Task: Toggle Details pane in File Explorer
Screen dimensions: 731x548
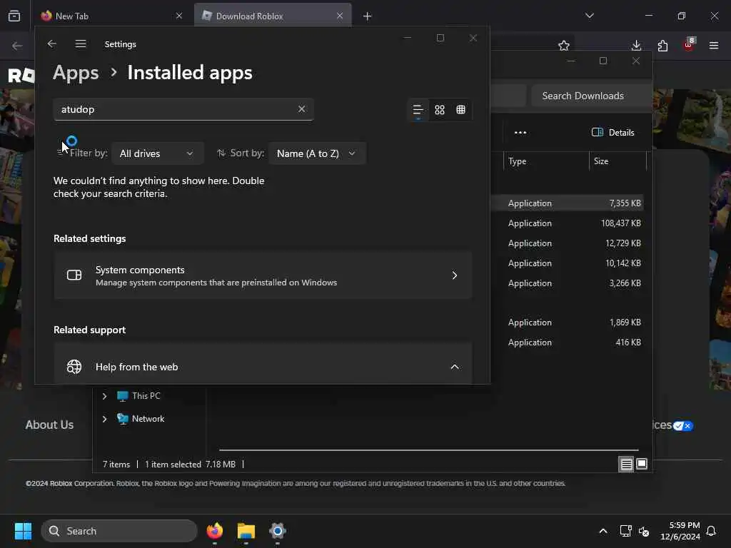Action: coord(613,132)
